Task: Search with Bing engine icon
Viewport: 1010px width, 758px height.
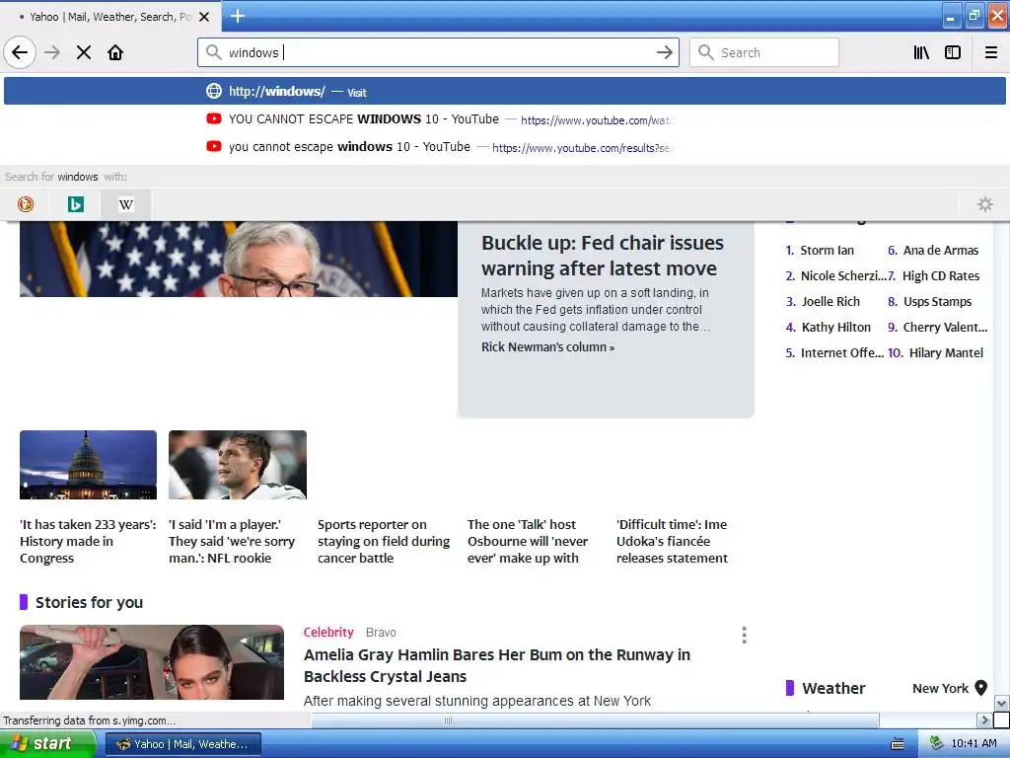Action: tap(76, 204)
